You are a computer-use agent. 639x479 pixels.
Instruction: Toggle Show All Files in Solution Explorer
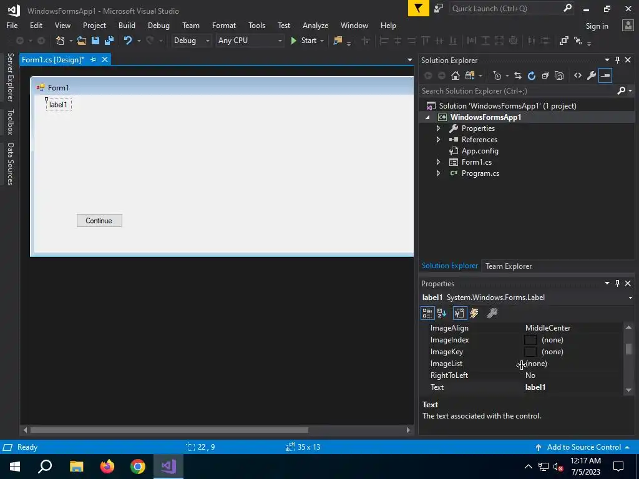point(559,75)
